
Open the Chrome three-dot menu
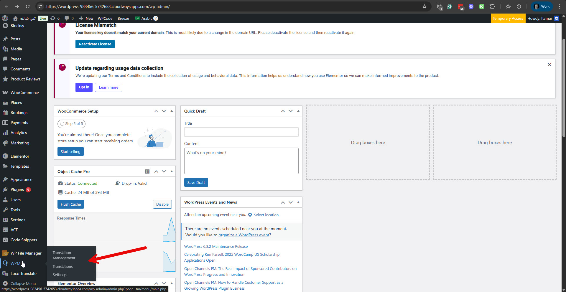560,6
